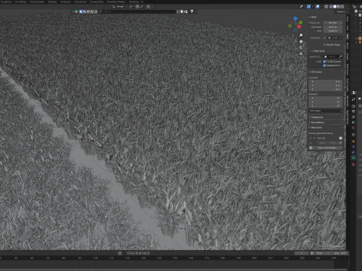Image resolution: width=362 pixels, height=271 pixels.
Task: Switch to material preview shading
Action: (339, 7)
